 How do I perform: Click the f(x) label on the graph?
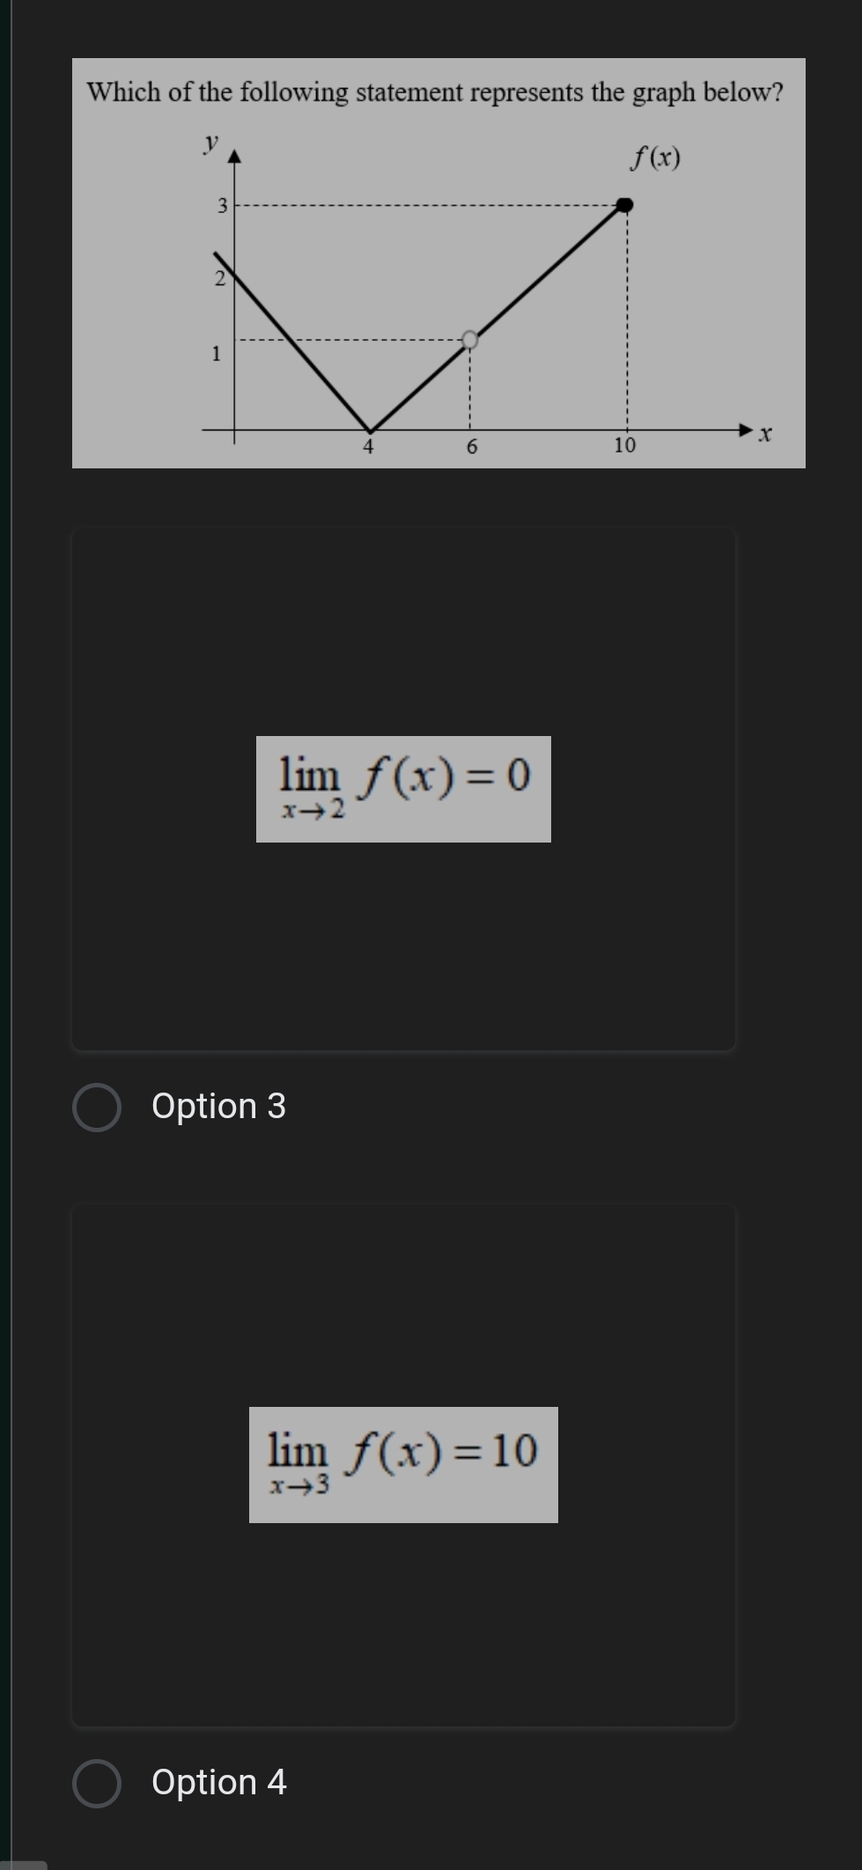655,158
